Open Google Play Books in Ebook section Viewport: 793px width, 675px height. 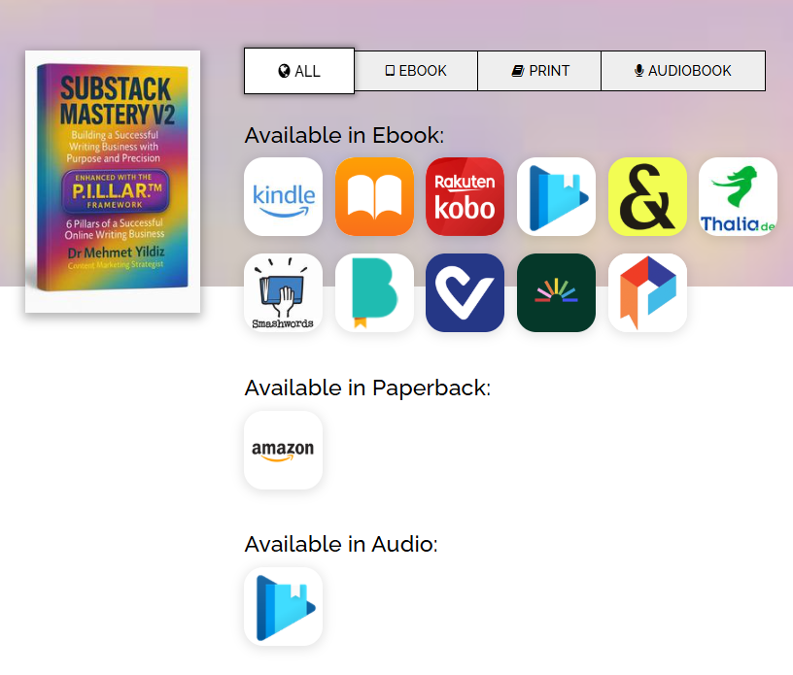pyautogui.click(x=556, y=197)
